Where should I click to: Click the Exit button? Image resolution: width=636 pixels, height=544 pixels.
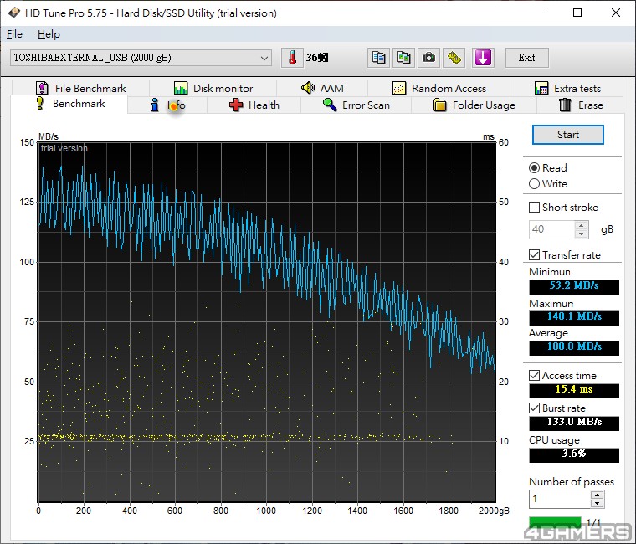point(526,58)
